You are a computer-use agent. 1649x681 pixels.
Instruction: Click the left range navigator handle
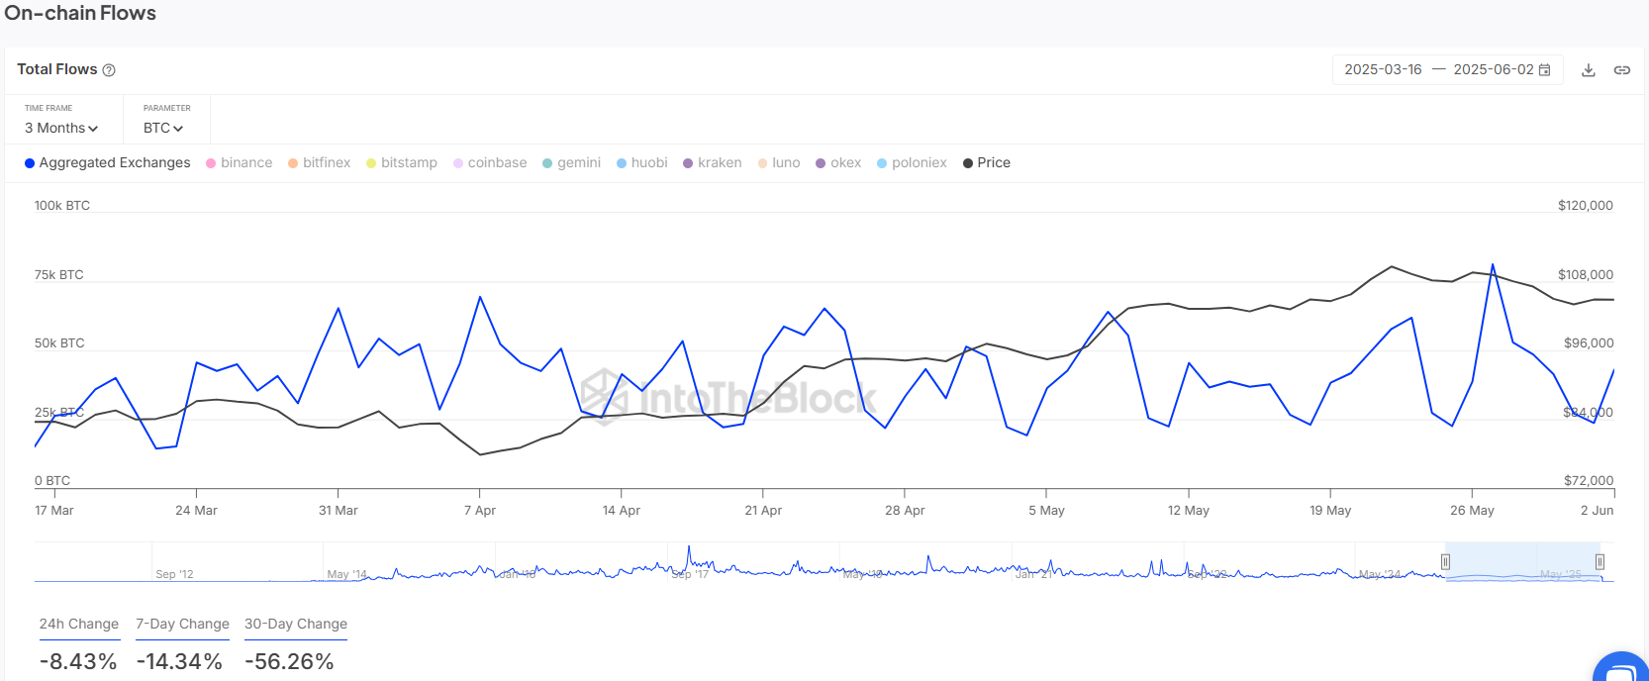[x=1445, y=562]
